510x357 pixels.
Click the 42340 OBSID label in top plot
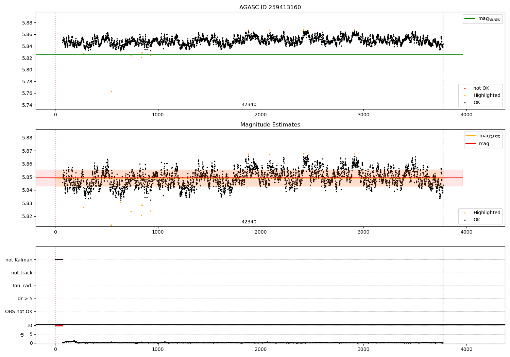[249, 105]
